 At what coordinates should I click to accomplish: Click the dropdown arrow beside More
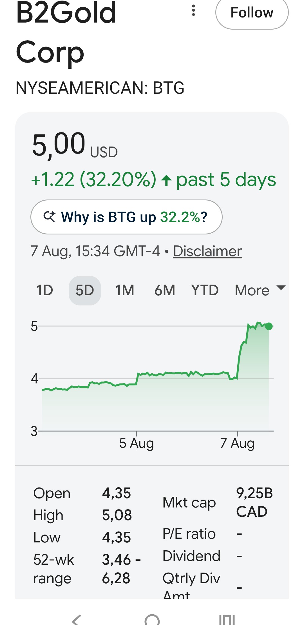(x=281, y=288)
